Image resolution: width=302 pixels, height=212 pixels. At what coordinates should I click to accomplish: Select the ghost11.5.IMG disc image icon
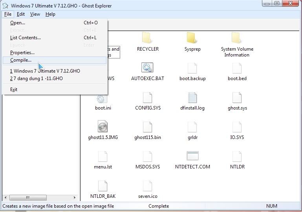[x=102, y=126]
